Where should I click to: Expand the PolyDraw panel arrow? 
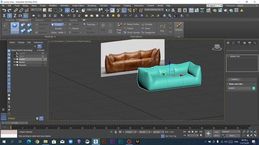[55, 37]
